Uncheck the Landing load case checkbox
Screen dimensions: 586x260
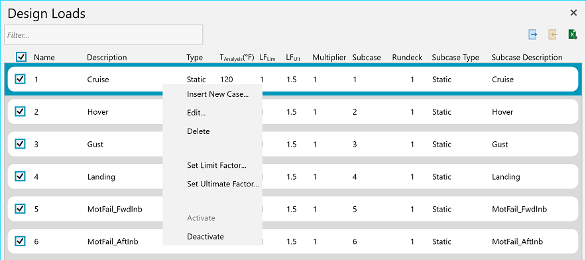[20, 176]
